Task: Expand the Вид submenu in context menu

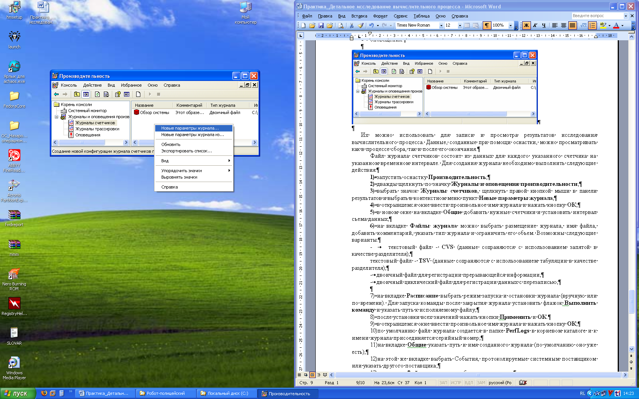Action: tap(194, 161)
